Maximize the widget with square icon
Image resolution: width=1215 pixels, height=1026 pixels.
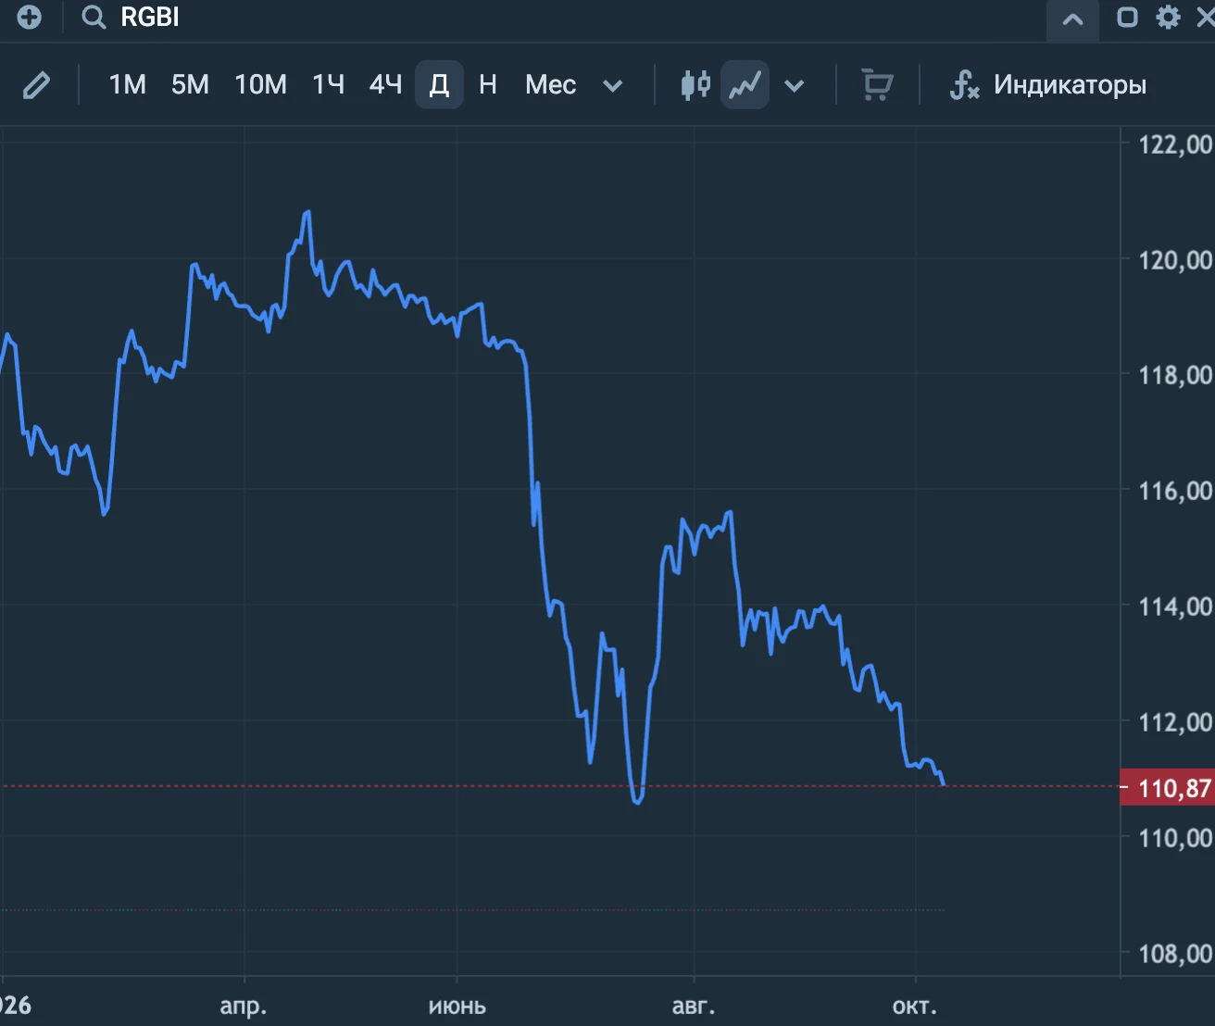pos(1127,18)
